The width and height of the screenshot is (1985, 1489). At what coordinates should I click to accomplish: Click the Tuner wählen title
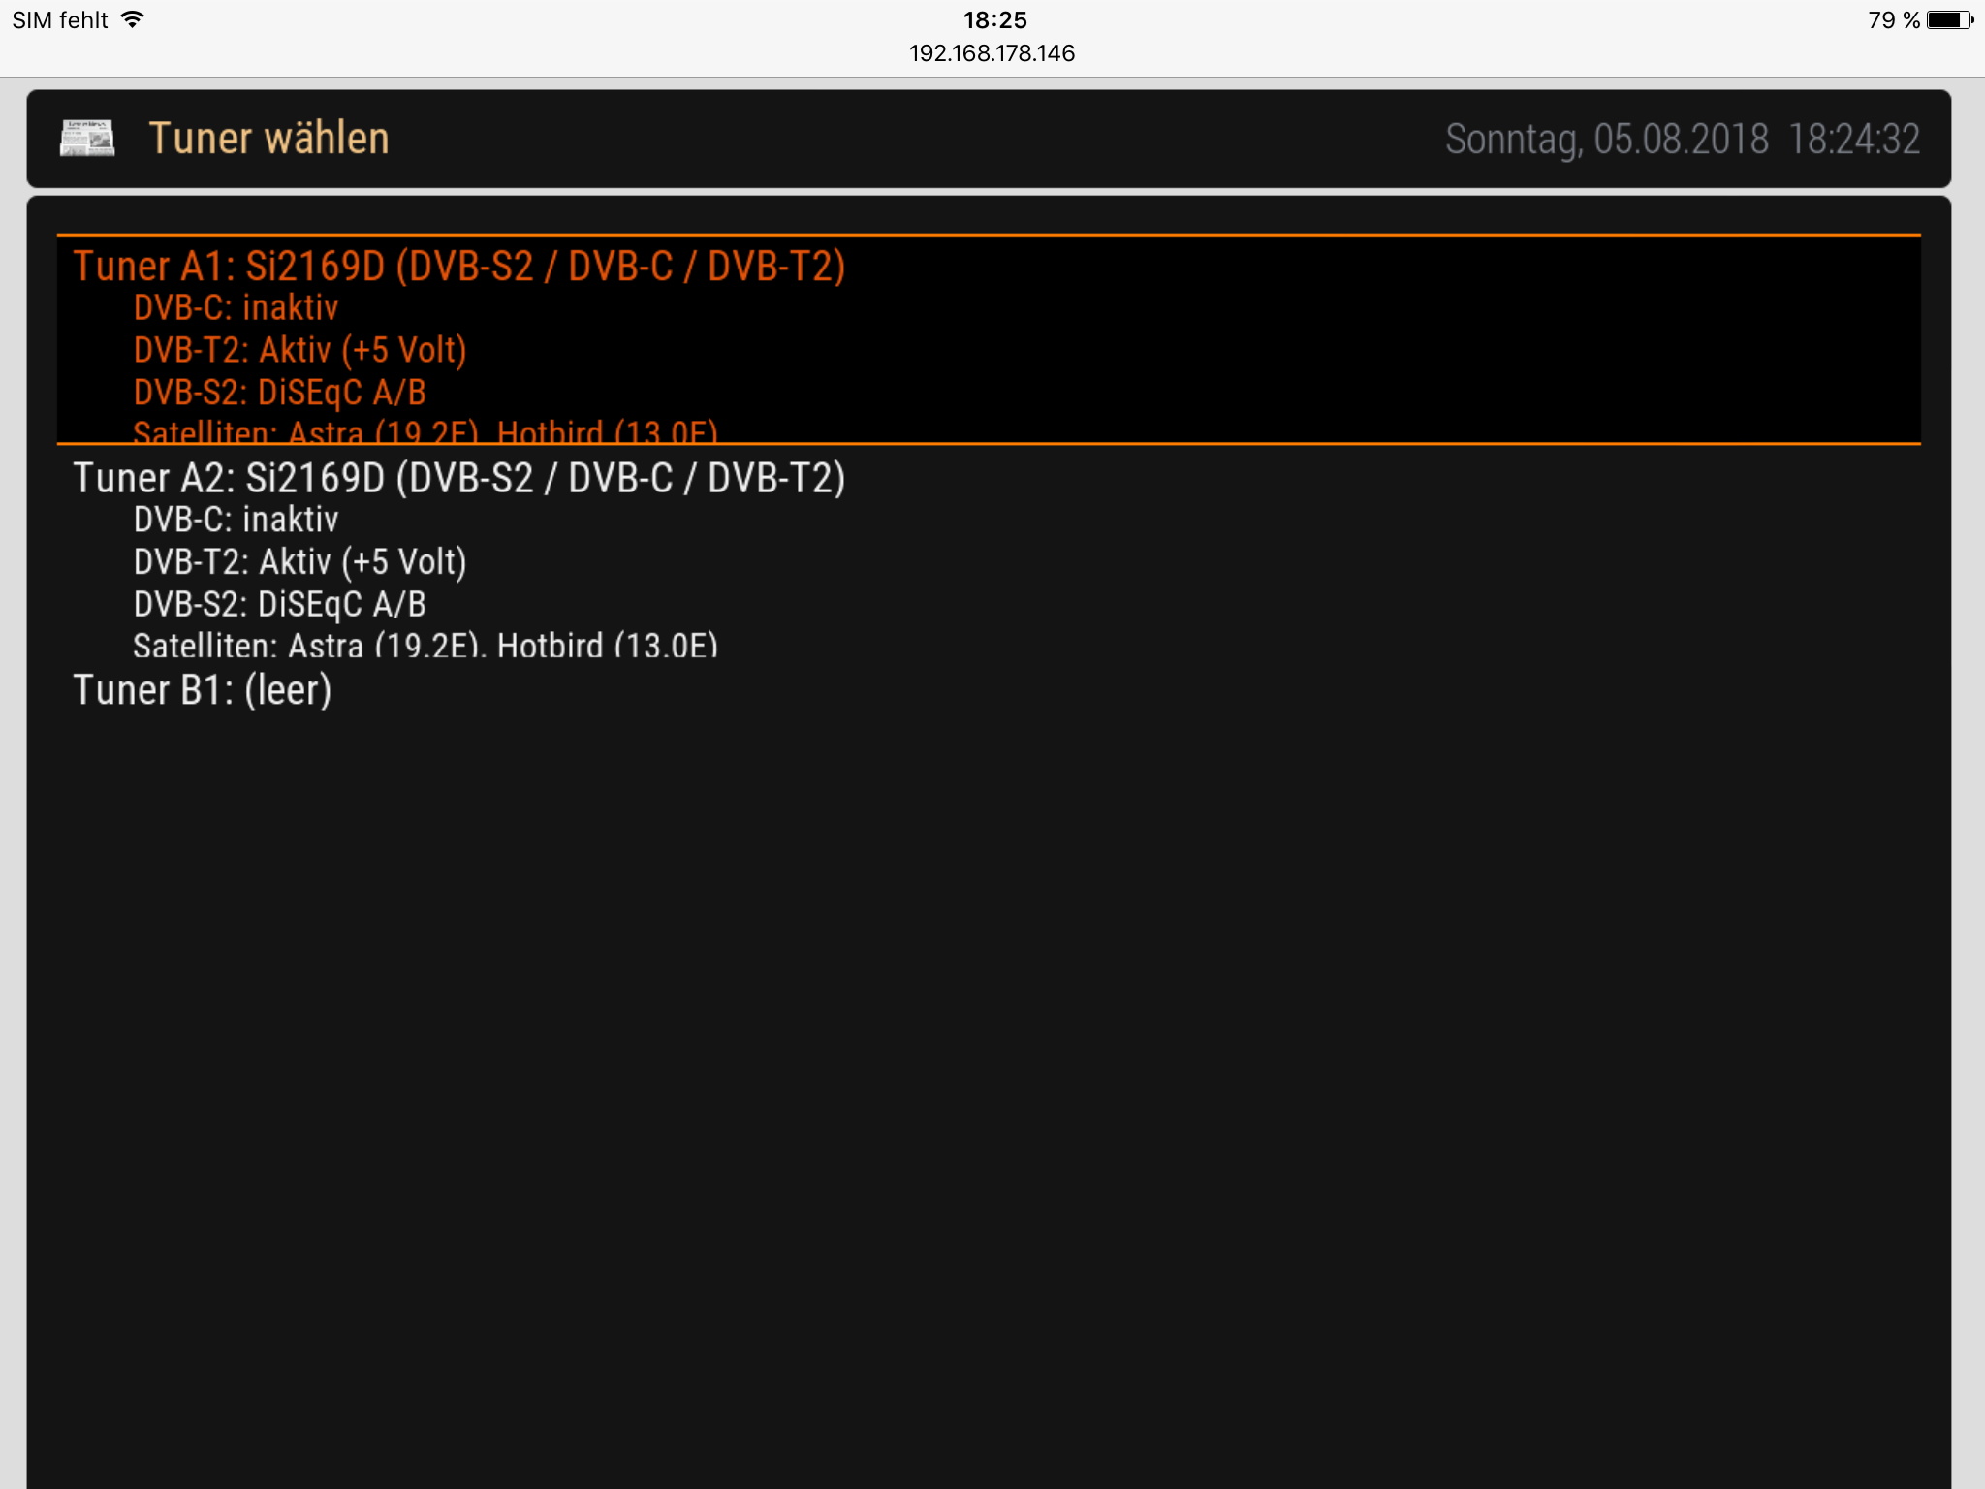(269, 139)
